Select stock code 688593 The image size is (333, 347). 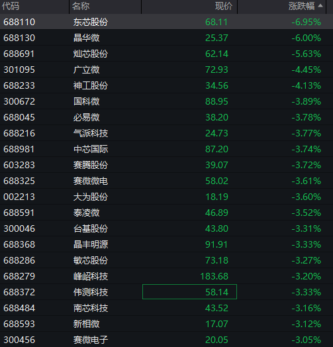(x=19, y=324)
